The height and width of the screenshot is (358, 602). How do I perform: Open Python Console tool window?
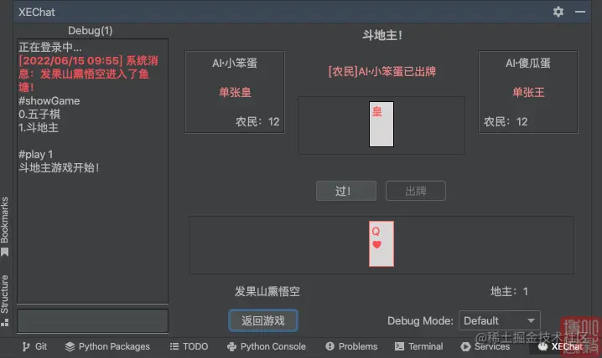267,346
